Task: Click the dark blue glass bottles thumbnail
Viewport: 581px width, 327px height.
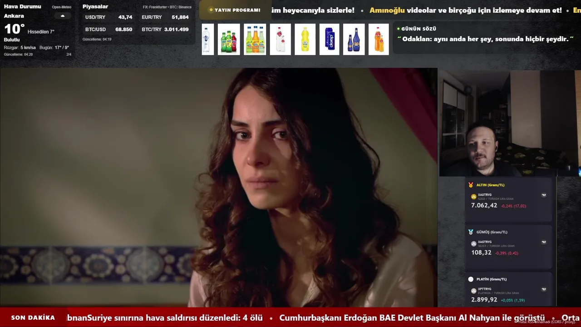Action: (354, 40)
